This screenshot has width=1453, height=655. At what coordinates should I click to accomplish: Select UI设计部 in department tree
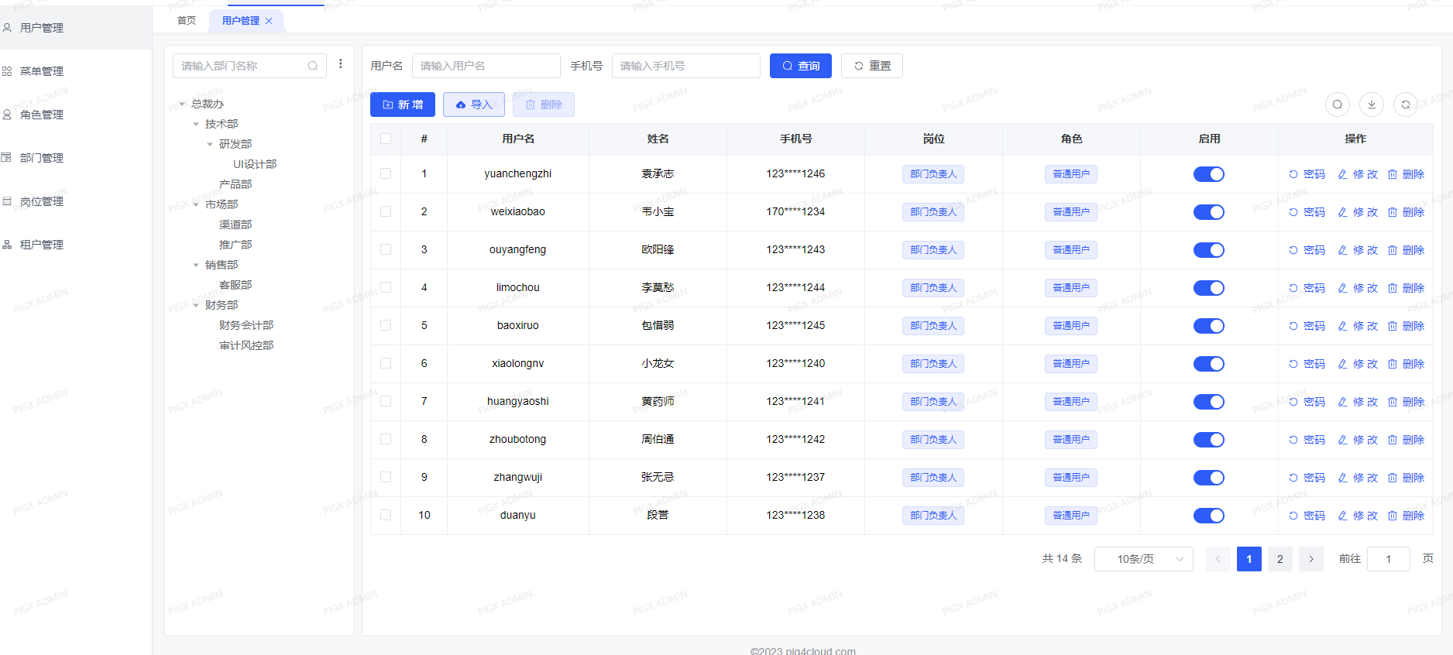pyautogui.click(x=255, y=164)
